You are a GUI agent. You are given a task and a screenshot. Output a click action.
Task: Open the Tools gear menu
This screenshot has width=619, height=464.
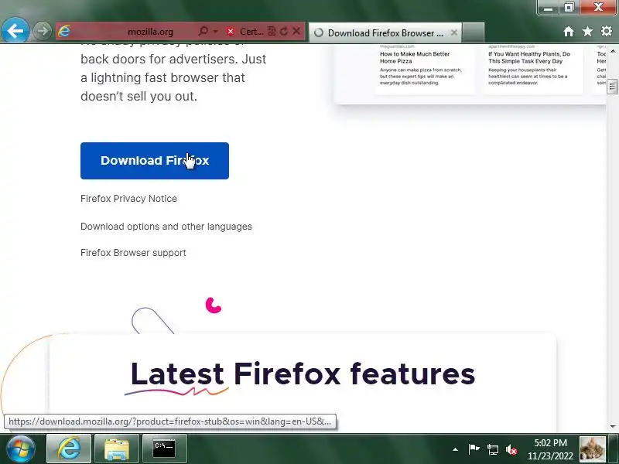pyautogui.click(x=607, y=31)
